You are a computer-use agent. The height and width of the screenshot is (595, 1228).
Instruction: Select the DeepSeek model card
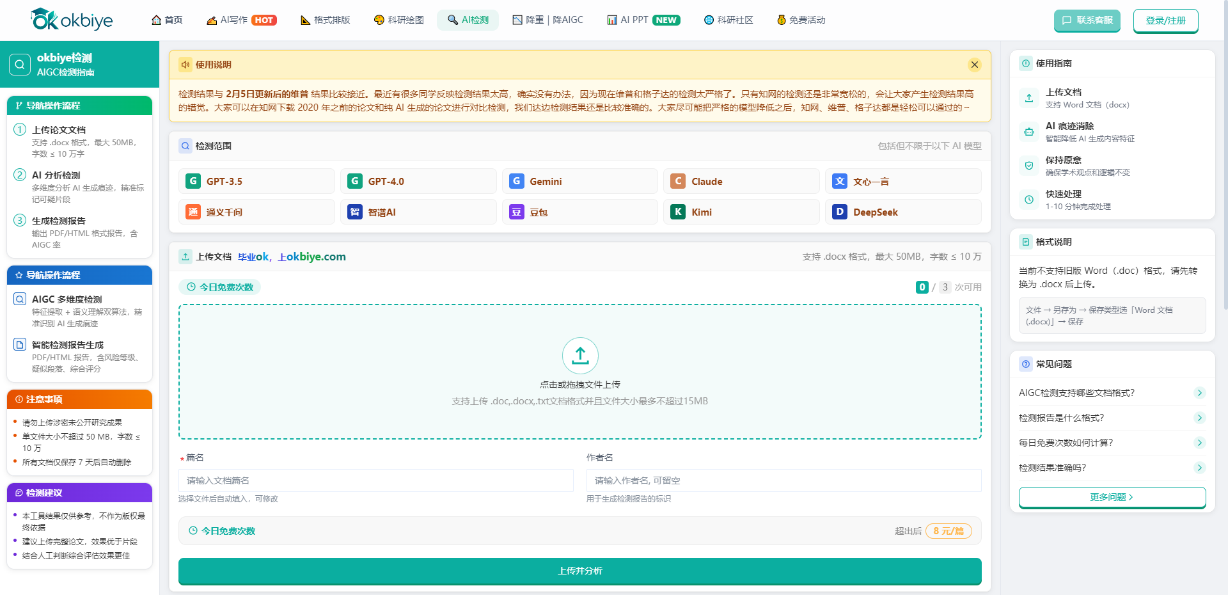903,212
